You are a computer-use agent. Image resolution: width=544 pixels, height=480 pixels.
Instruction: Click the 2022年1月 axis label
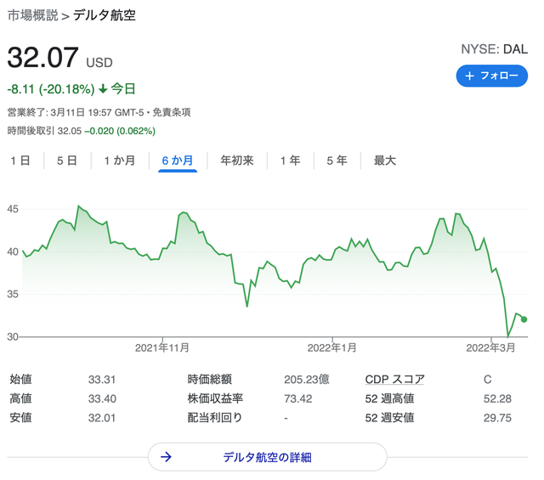click(x=332, y=347)
